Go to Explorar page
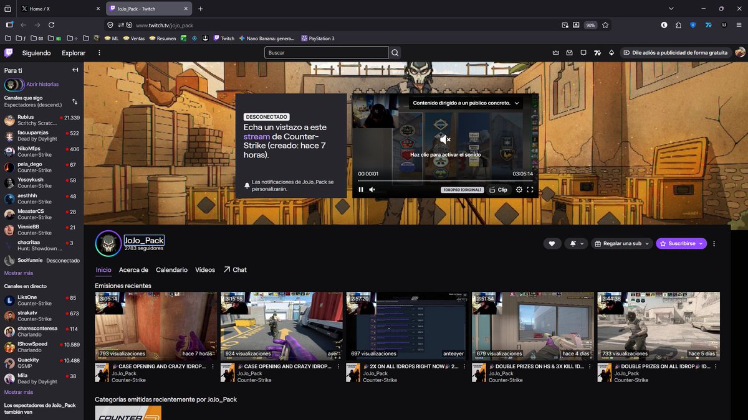This screenshot has height=420, width=748. click(74, 53)
